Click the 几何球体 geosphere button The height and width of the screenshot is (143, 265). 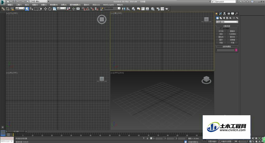pos(232,34)
